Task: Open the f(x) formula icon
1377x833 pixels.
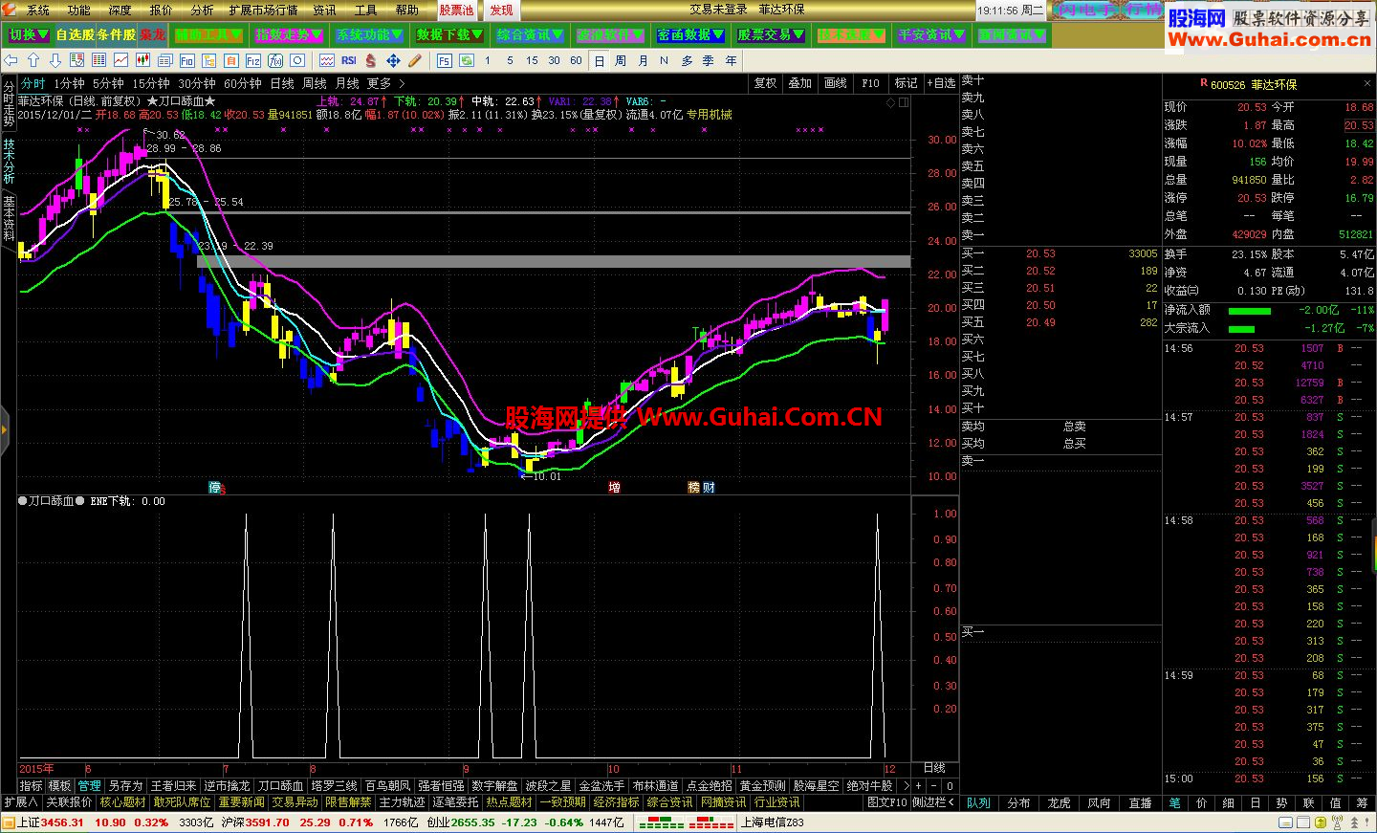Action: [x=275, y=60]
